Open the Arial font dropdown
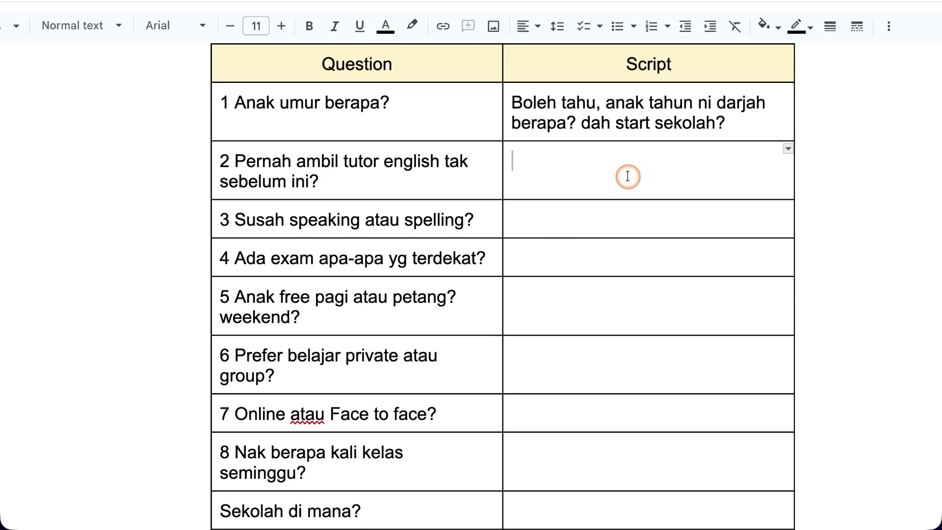Viewport: 942px width, 530px height. coord(175,26)
